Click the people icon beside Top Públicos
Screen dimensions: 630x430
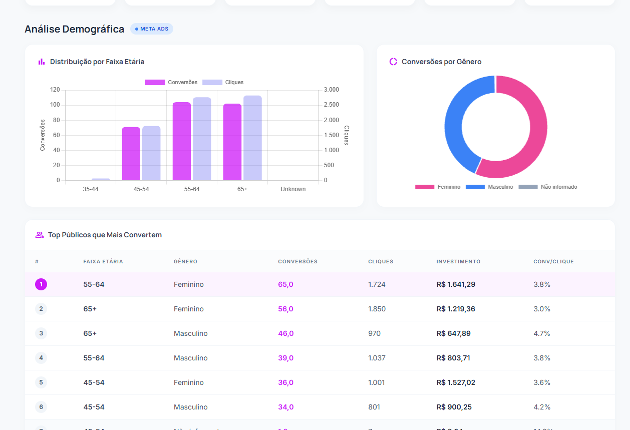click(x=40, y=235)
